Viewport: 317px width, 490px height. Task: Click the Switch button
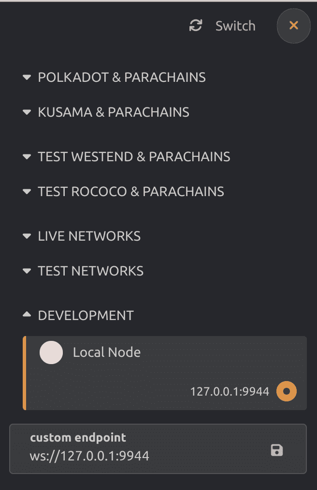(235, 26)
